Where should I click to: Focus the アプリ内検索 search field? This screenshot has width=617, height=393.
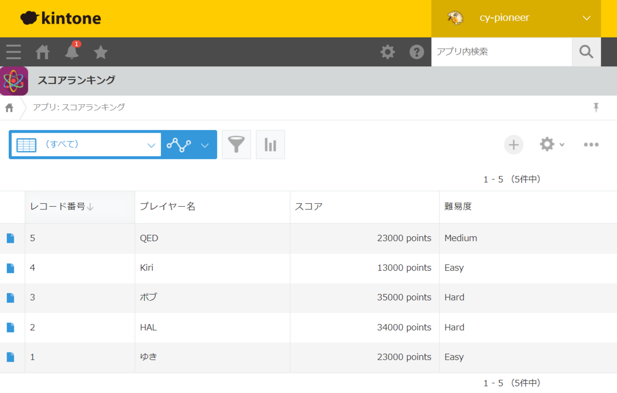pos(501,52)
